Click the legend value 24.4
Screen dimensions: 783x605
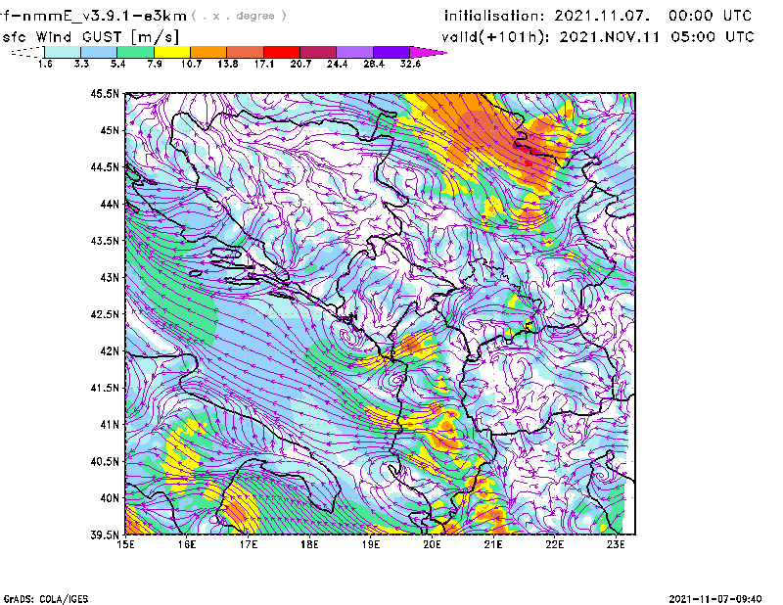pos(337,64)
